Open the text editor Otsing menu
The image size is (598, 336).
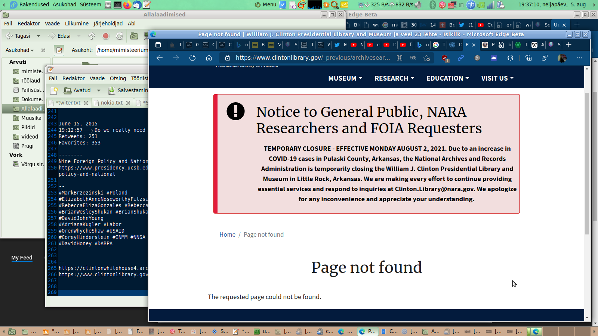click(x=118, y=78)
